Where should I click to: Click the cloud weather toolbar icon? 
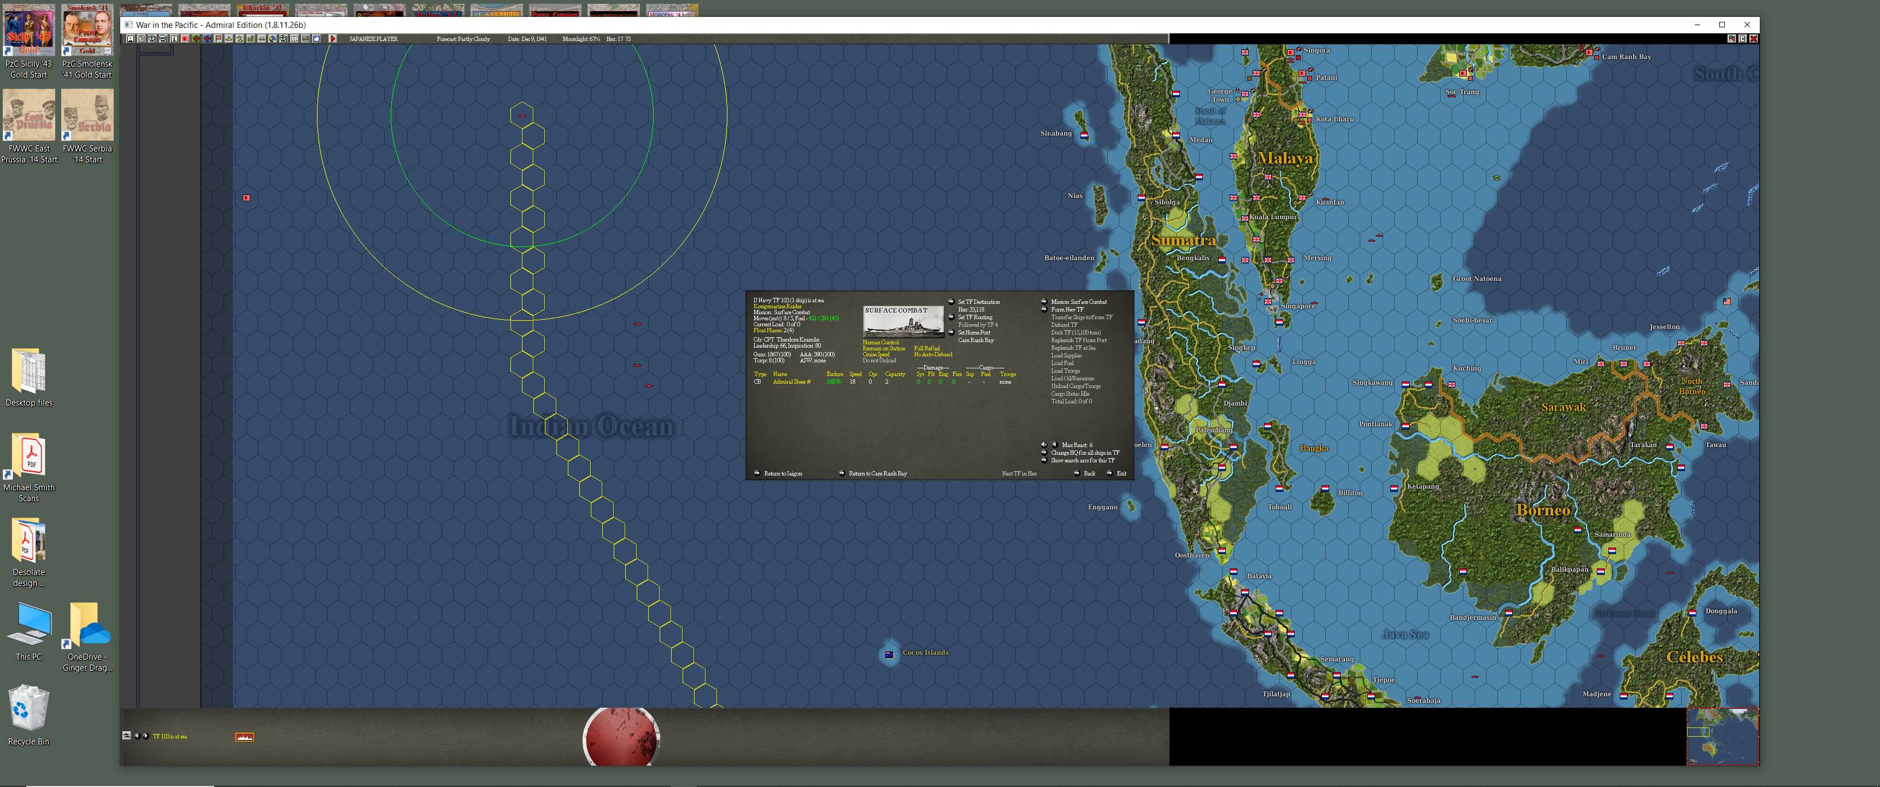(x=317, y=38)
